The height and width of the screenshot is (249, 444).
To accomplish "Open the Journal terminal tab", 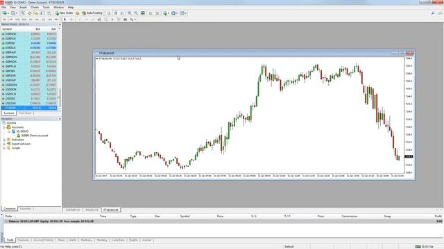I will (146, 240).
